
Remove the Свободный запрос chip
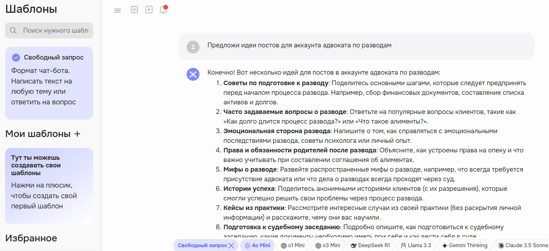point(231,246)
